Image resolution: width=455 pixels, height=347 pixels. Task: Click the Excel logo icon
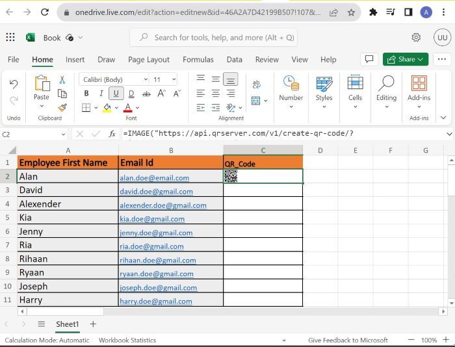click(30, 38)
